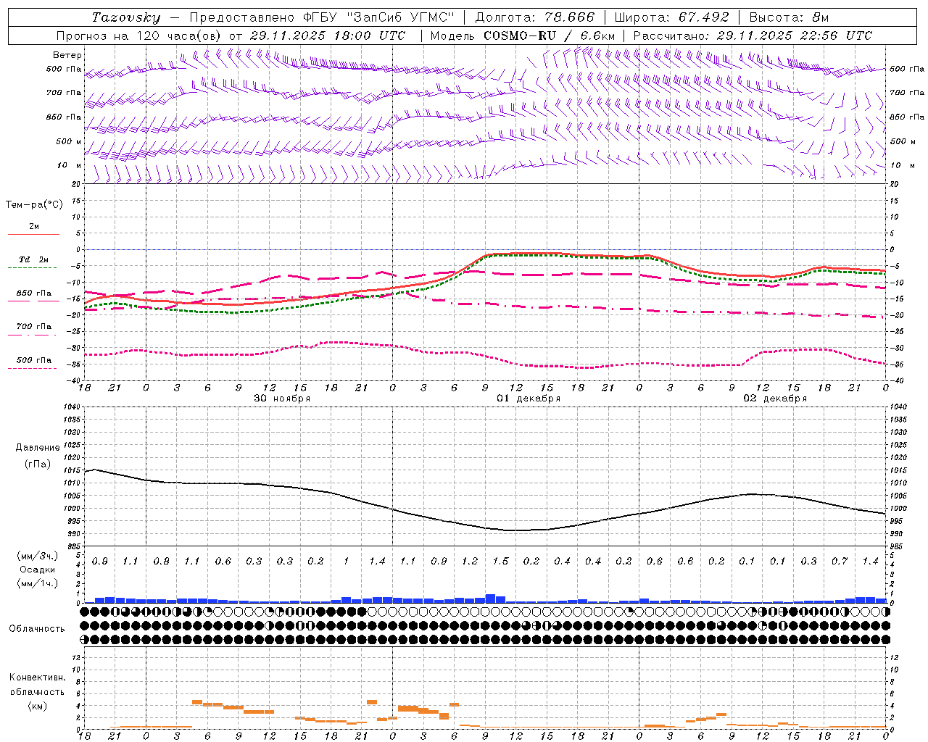
Task: Click the 'Осадки' precipitation label
Action: point(38,570)
